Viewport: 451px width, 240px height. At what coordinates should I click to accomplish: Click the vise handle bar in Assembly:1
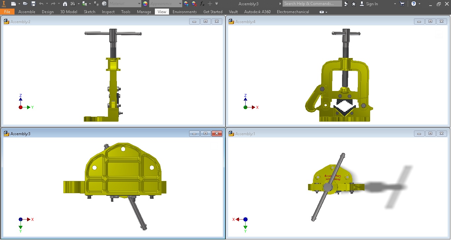tap(328, 187)
